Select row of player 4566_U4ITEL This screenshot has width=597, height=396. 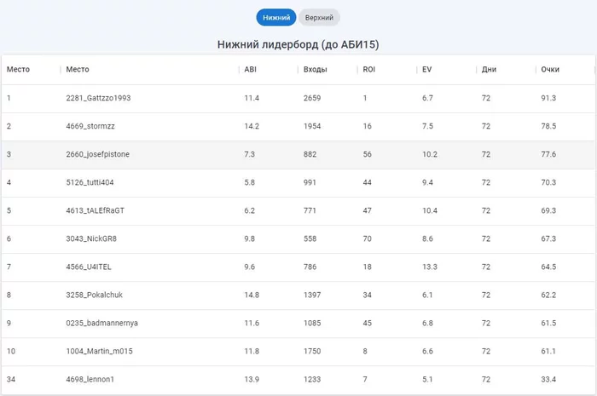click(298, 267)
